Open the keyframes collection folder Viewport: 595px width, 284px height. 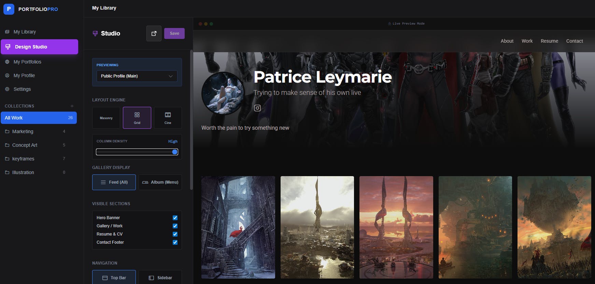tap(23, 159)
